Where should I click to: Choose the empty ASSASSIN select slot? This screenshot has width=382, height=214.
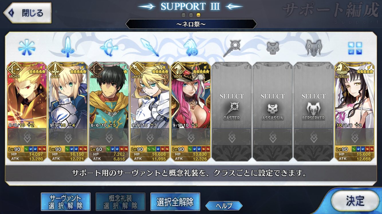[273, 112]
